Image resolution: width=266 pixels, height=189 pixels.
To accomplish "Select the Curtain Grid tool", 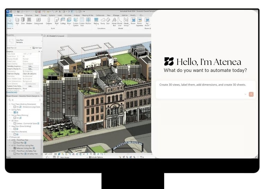I will coord(82,22).
